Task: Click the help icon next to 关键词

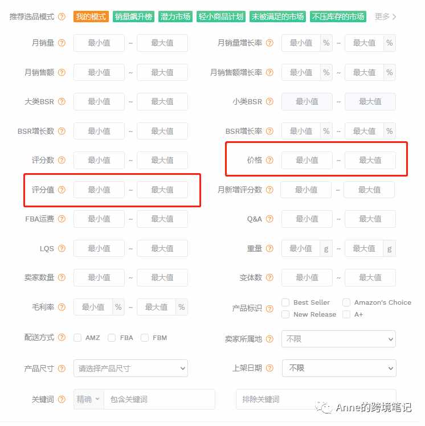Action: pyautogui.click(x=62, y=399)
